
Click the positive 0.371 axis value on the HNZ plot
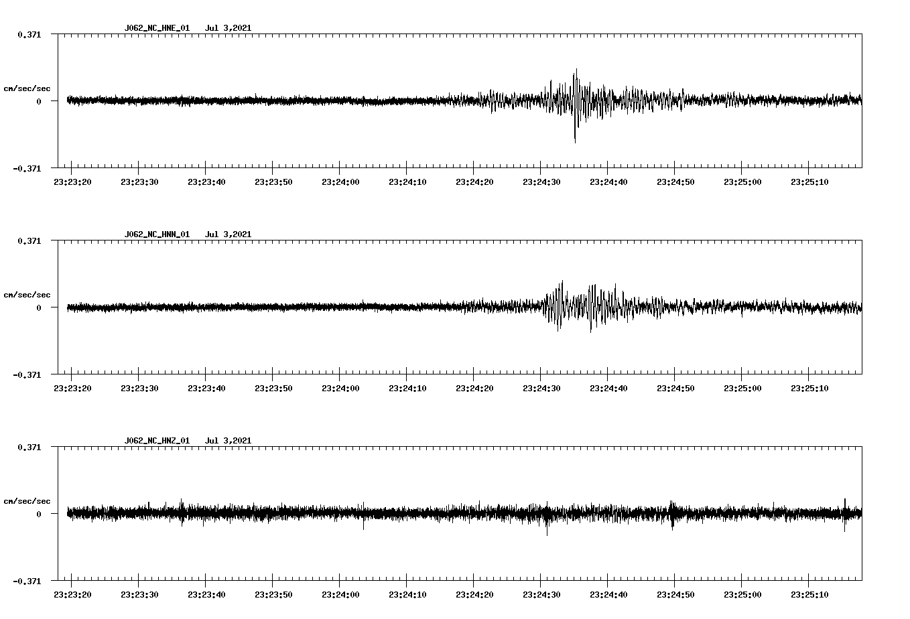coord(29,447)
